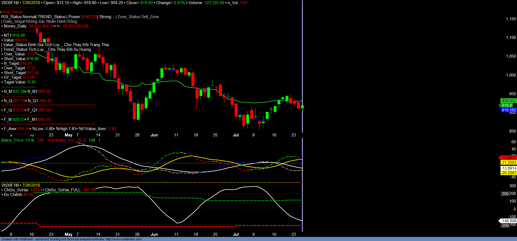Viewport: 517px width, 241px height.
Task: Click the Volume value in the header
Action: pos(214,3)
